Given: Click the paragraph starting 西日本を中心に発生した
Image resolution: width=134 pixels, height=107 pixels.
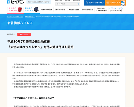Looking at the screenshot, I should pos(66,66).
